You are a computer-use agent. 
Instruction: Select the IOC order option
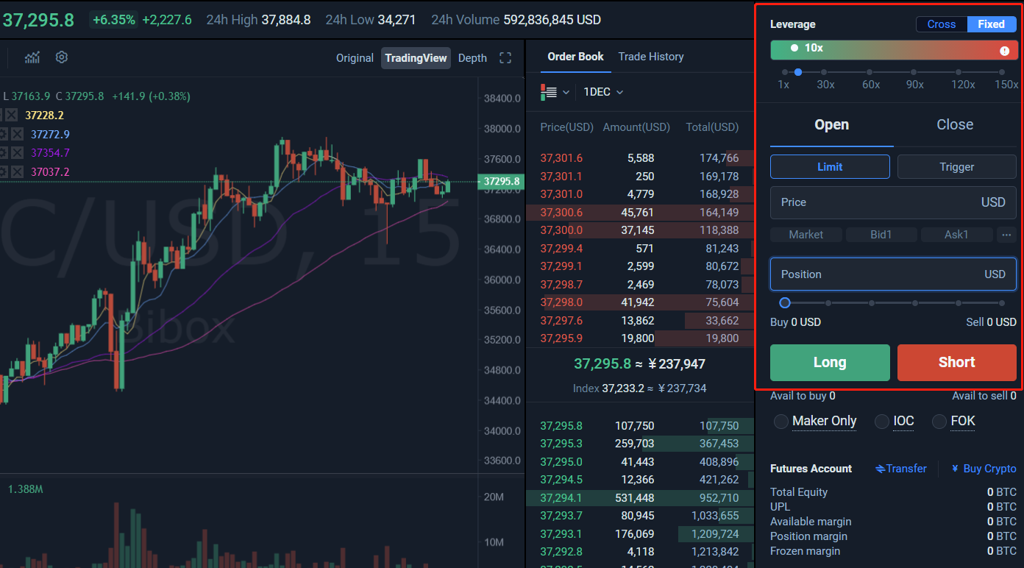tap(882, 422)
